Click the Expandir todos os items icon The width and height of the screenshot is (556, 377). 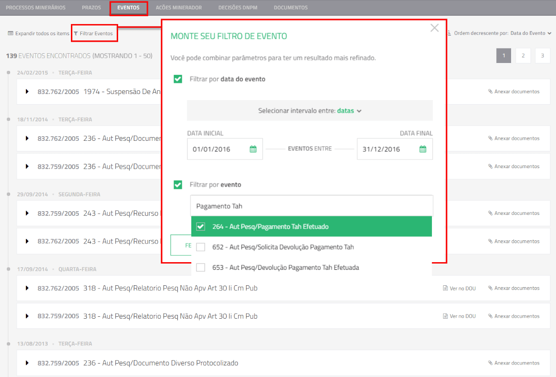pyautogui.click(x=10, y=34)
